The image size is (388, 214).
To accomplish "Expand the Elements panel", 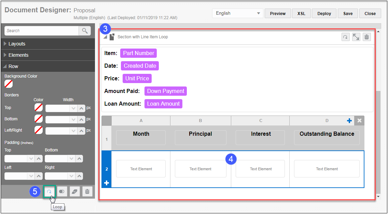I will coord(48,55).
